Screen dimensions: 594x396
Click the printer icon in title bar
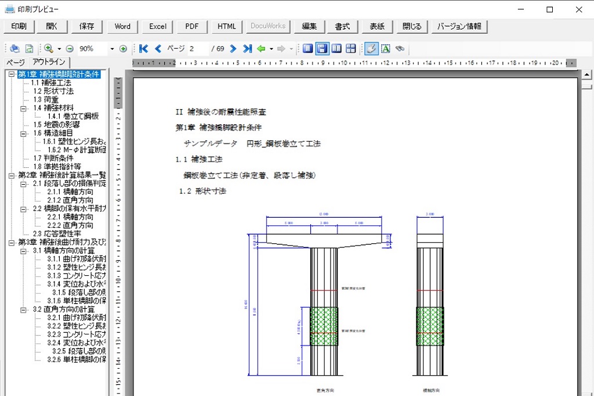click(9, 9)
